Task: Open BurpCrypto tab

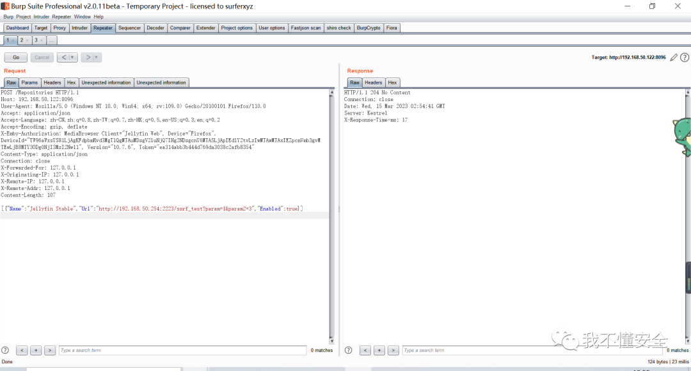Action: tap(369, 28)
